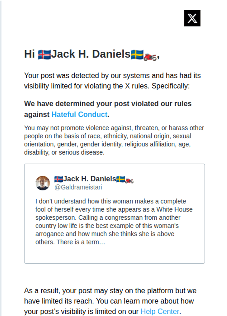Open the quoted post body text

[x=114, y=221]
